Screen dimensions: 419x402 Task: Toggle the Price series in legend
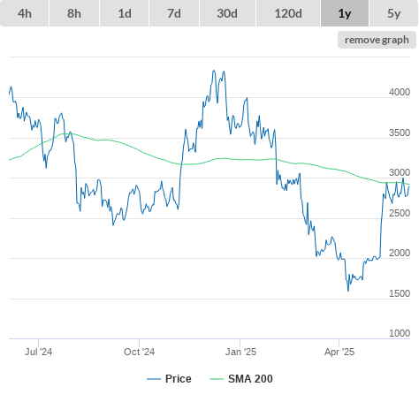pos(169,379)
